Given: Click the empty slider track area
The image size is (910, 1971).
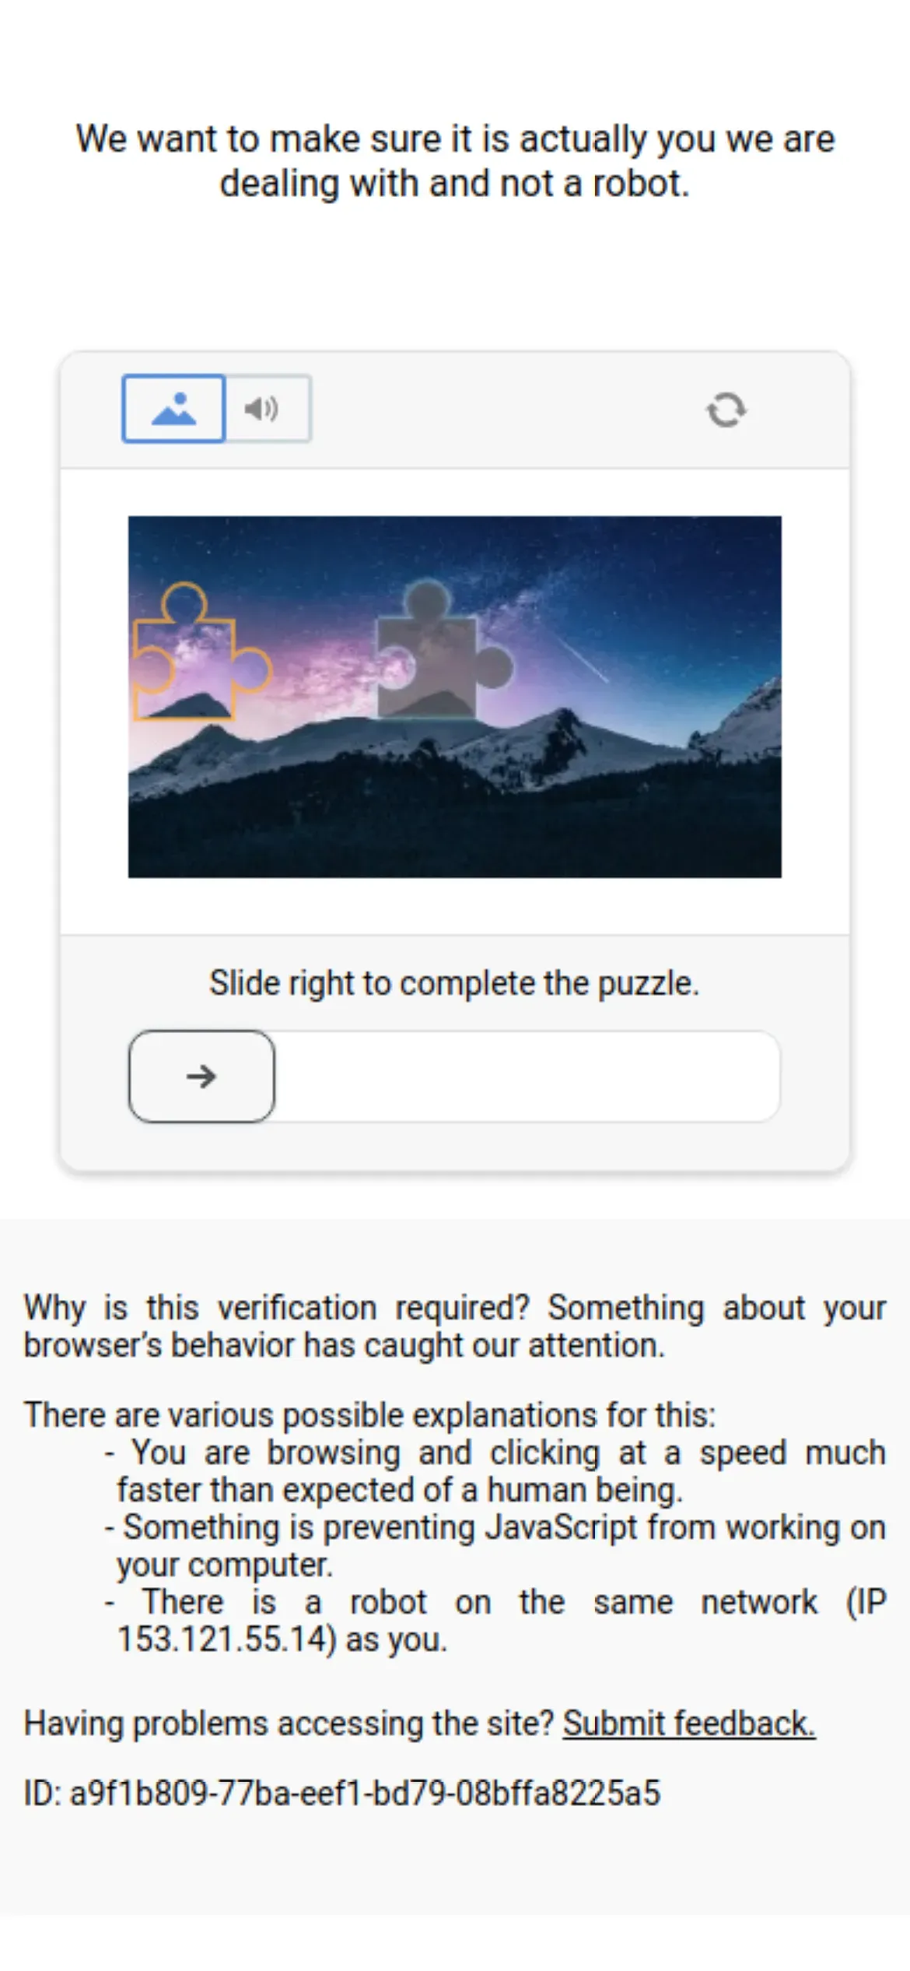Looking at the screenshot, I should 527,1077.
